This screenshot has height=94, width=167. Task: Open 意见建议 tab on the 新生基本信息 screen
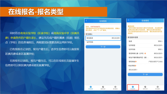pyautogui.click(x=158, y=88)
